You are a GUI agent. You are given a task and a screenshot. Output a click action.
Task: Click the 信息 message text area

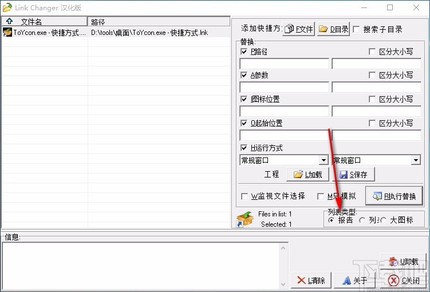pos(141,266)
